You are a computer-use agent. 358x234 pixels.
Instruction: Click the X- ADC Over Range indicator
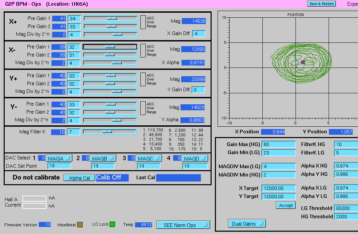(143, 50)
